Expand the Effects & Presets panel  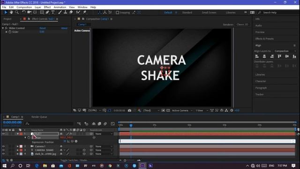click(x=264, y=38)
